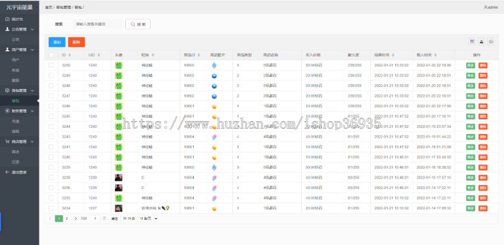The width and height of the screenshot is (504, 245).
Task: Sort table by the ID column arrows
Action: click(70, 55)
